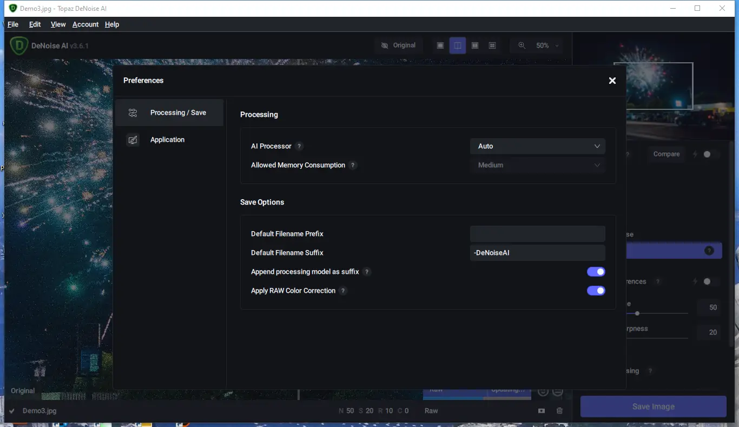Open the File menu
This screenshot has width=739, height=427.
13,24
